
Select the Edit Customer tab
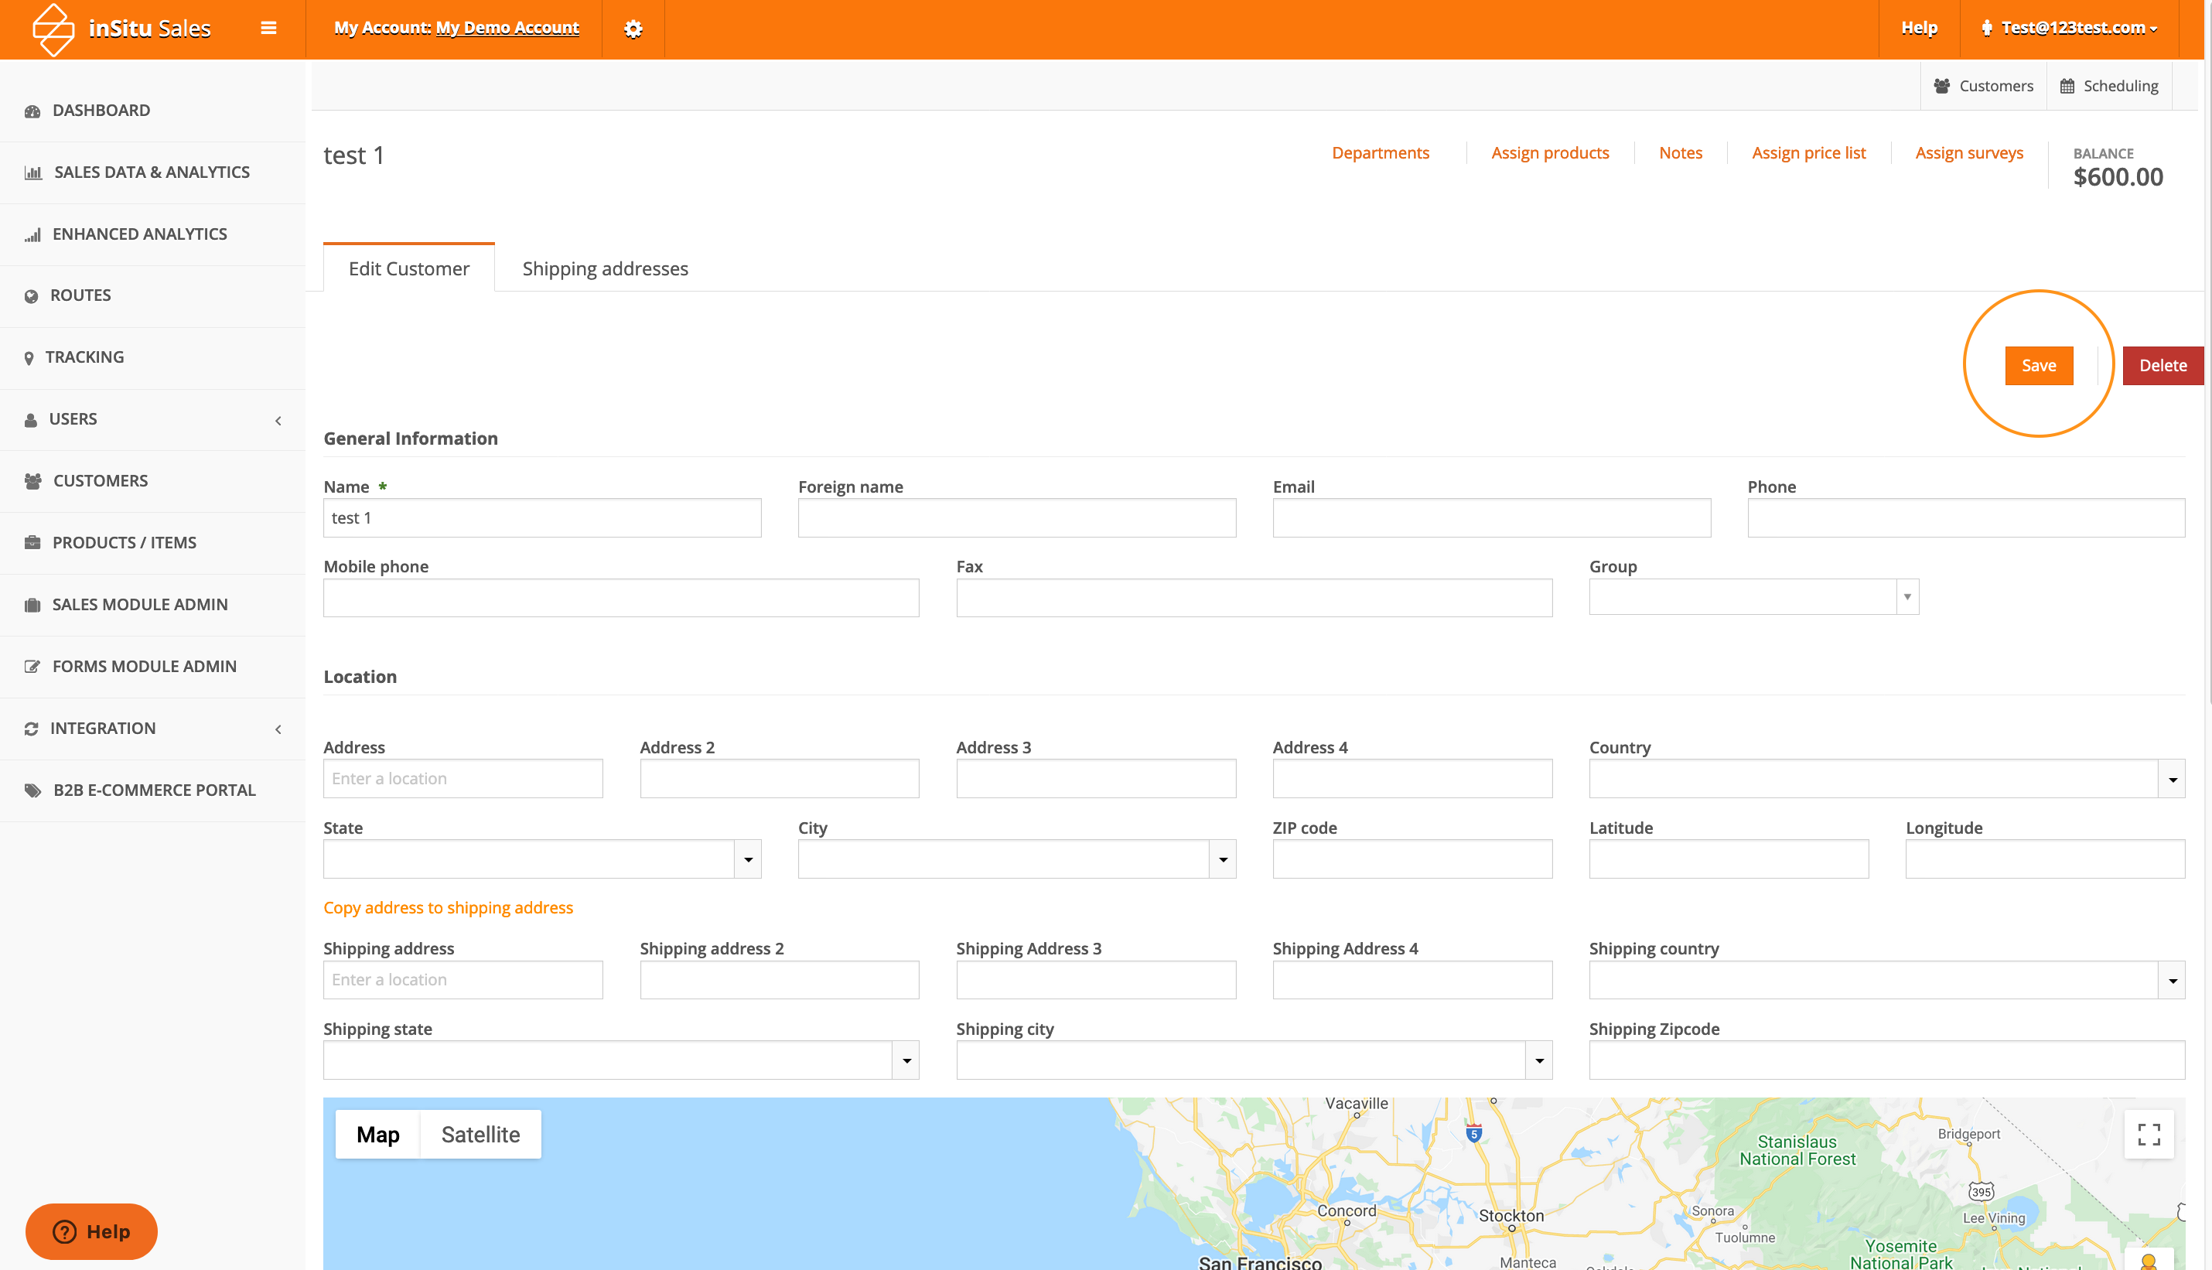click(408, 268)
